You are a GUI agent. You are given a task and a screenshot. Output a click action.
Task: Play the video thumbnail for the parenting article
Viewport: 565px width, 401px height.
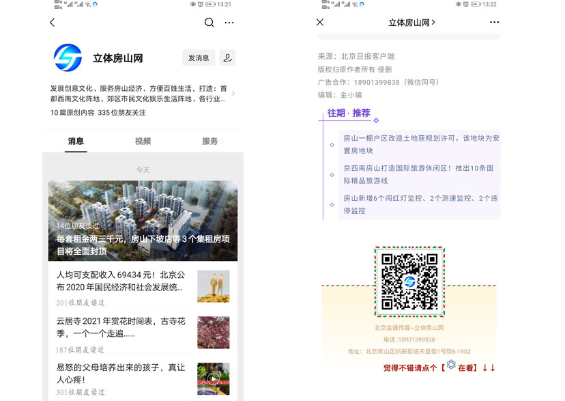[x=214, y=378]
